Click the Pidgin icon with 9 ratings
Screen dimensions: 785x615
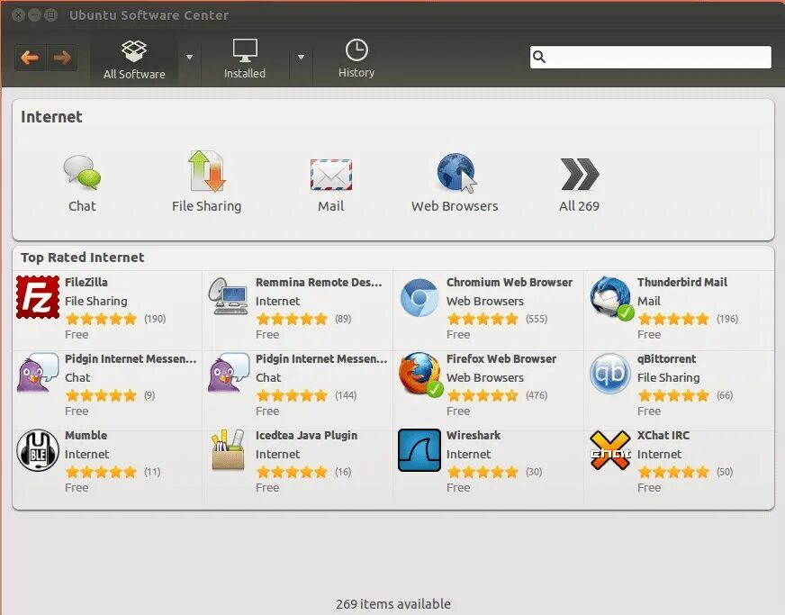click(x=38, y=373)
